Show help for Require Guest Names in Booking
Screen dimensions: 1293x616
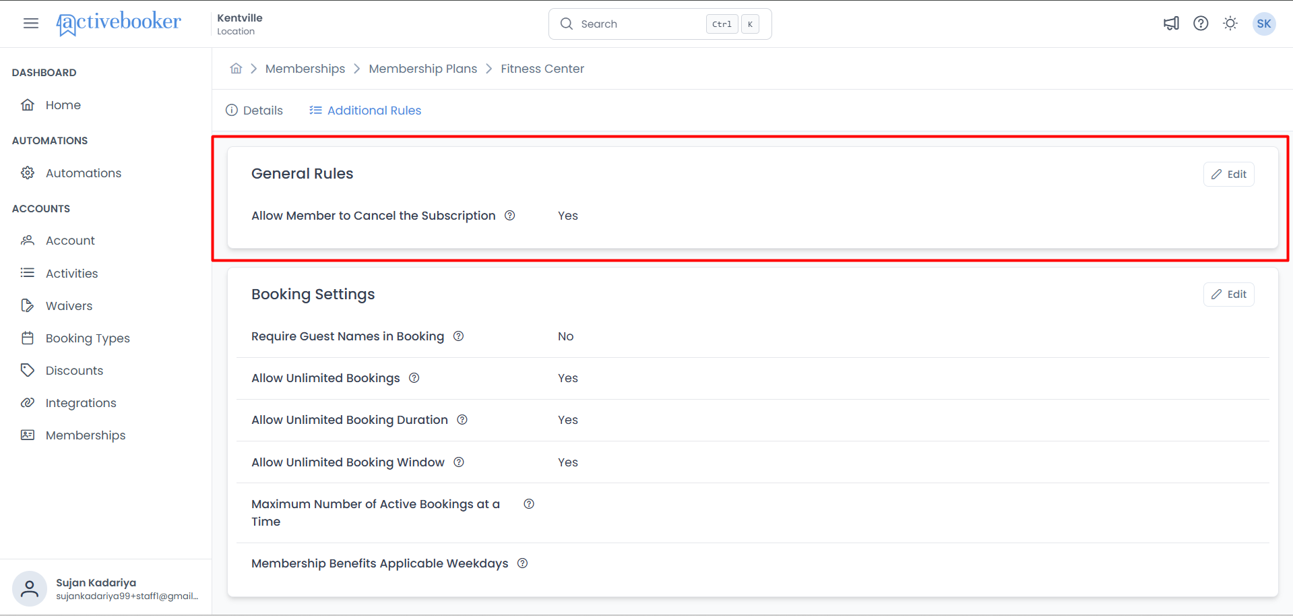tap(458, 336)
